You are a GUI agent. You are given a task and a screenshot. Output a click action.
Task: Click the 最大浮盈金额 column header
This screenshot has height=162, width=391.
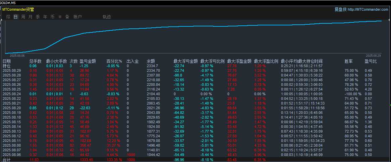coord(239,61)
